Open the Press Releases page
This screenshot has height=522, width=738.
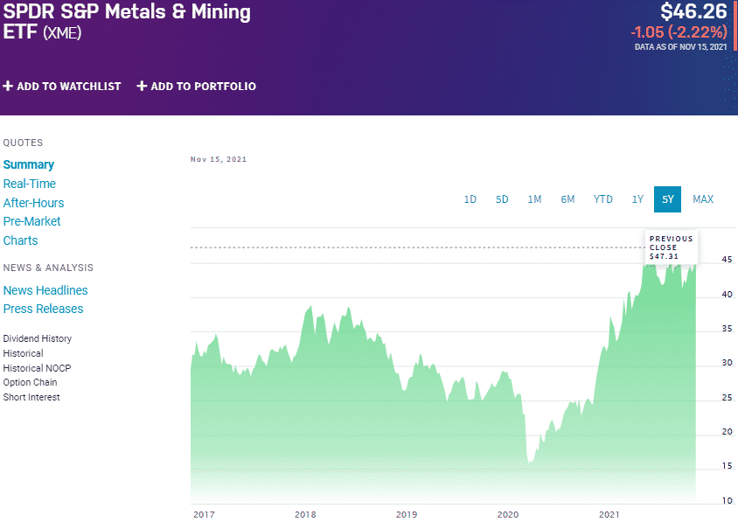43,309
